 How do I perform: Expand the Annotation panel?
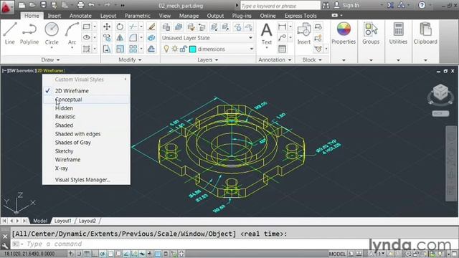[275, 59]
